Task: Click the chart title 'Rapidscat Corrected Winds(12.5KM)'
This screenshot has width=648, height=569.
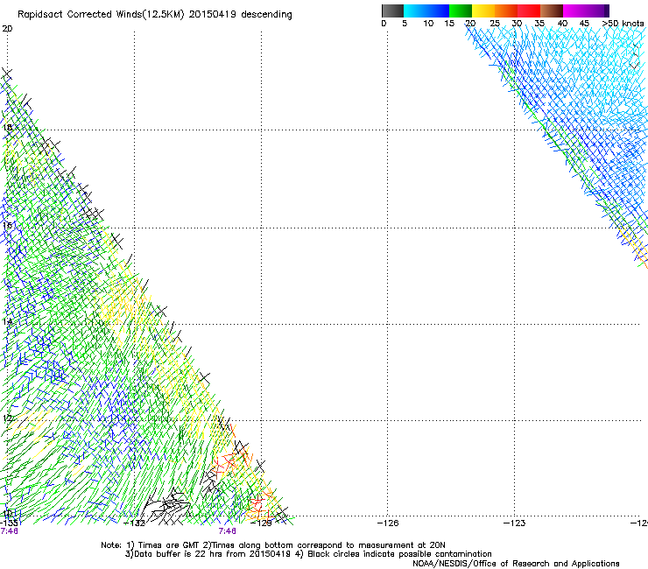Action: pos(101,15)
